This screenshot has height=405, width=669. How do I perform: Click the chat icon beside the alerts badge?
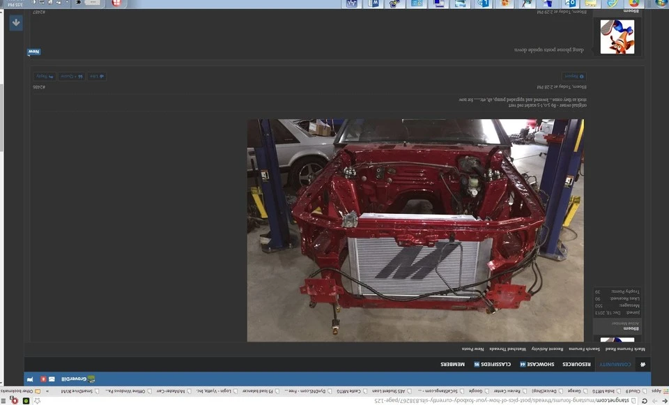point(30,379)
